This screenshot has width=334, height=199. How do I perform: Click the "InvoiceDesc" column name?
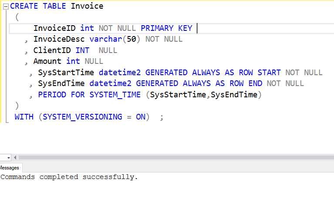pyautogui.click(x=59, y=39)
